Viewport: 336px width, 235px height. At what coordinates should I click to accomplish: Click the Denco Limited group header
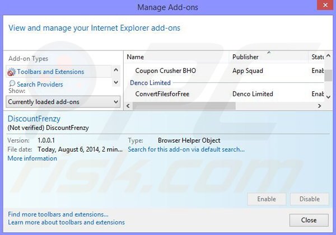pyautogui.click(x=150, y=83)
